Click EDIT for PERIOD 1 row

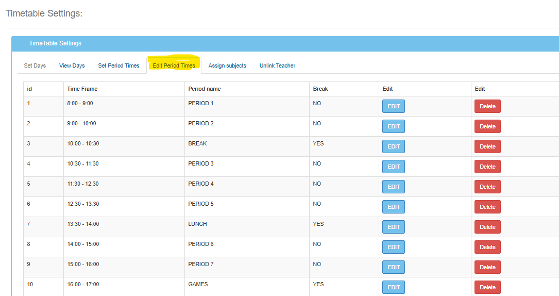(393, 106)
